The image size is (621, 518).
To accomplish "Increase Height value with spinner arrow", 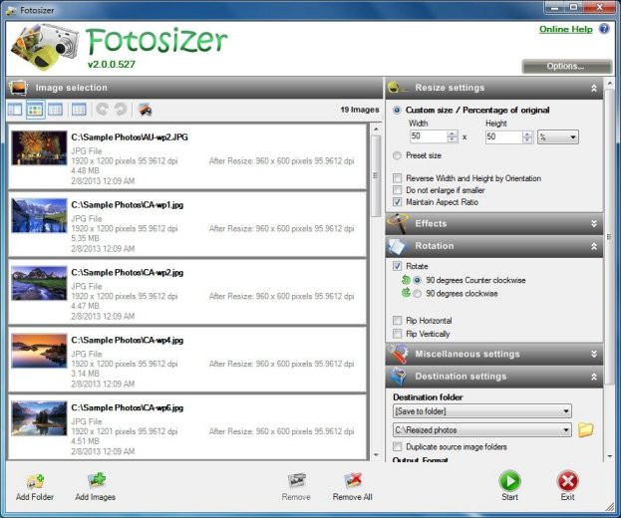I will (x=527, y=133).
